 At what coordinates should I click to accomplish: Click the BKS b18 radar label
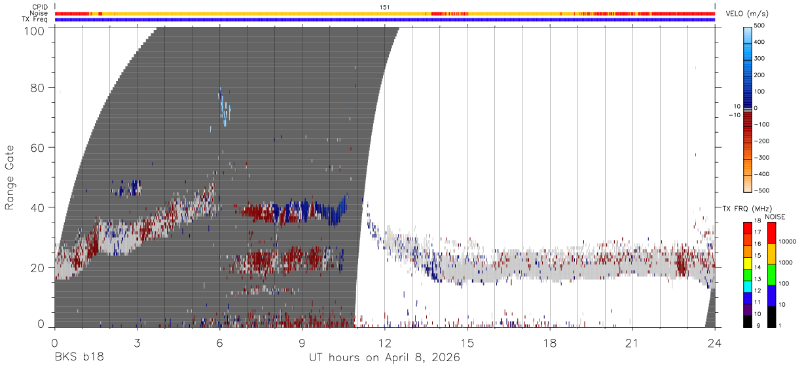pyautogui.click(x=79, y=358)
